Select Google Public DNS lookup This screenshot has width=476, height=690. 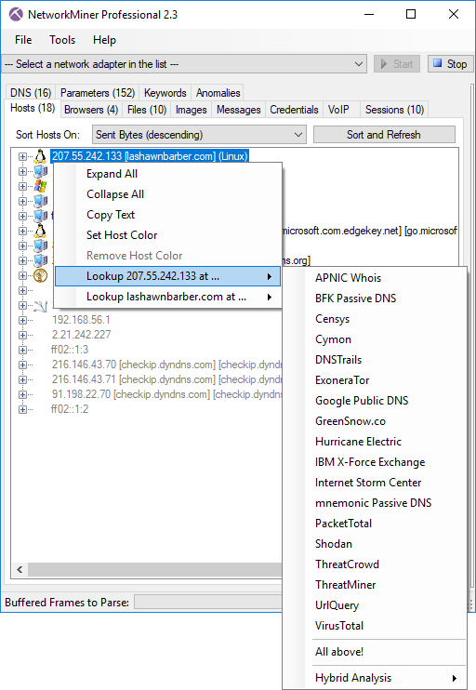375,401
